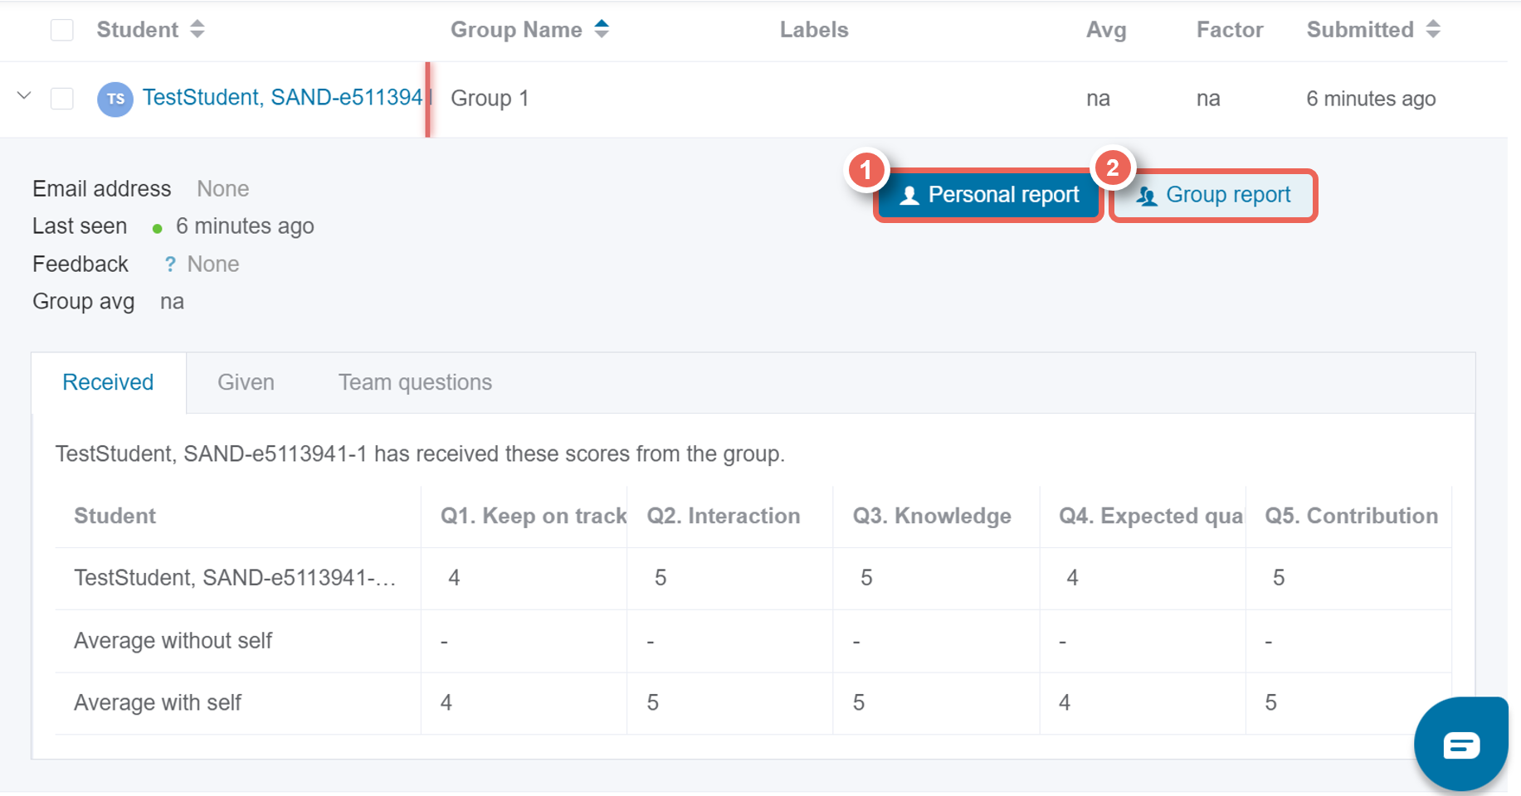
Task: Click the 'has received these scores' sentence
Action: (420, 454)
